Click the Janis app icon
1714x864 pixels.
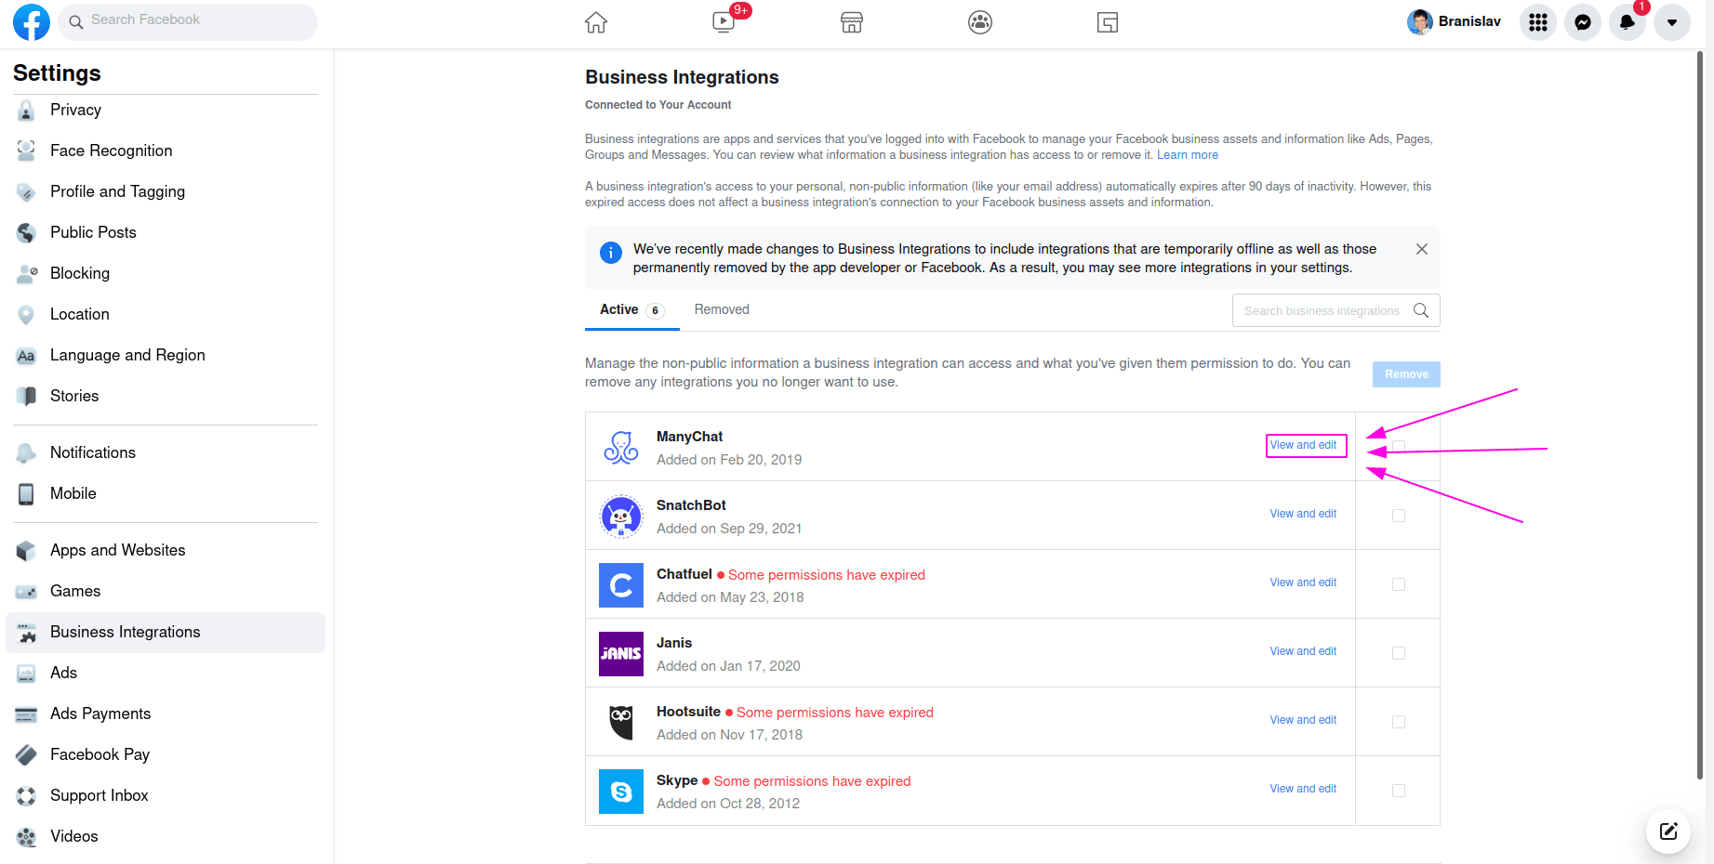[x=621, y=654]
